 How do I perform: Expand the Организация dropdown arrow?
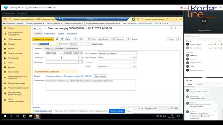tap(132, 58)
